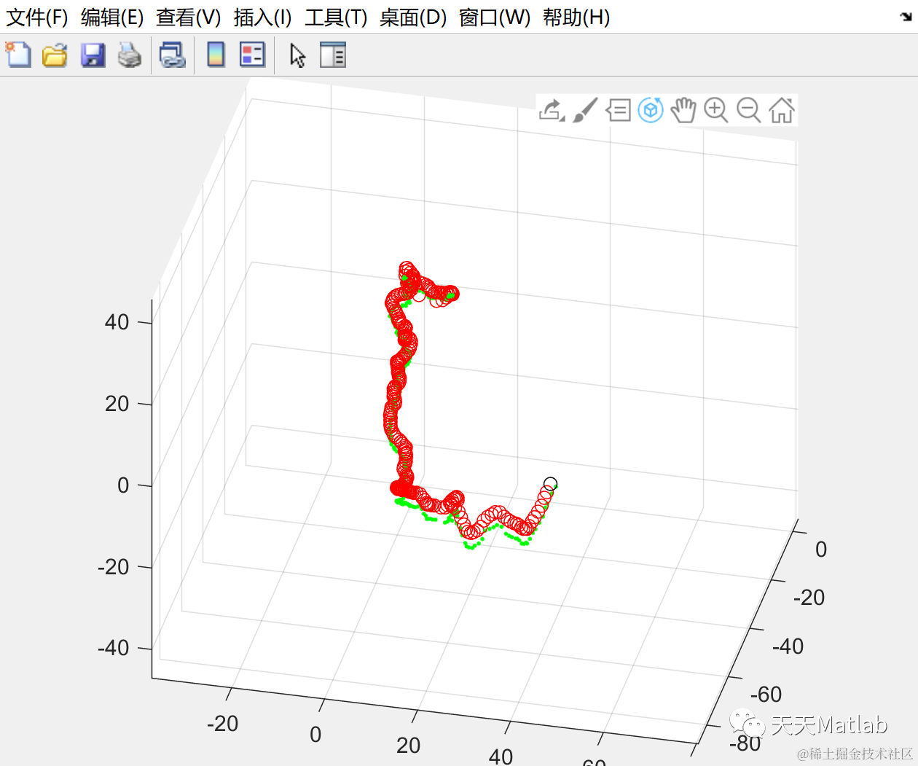Open the 插入(I) menu
The height and width of the screenshot is (766, 918).
262,17
